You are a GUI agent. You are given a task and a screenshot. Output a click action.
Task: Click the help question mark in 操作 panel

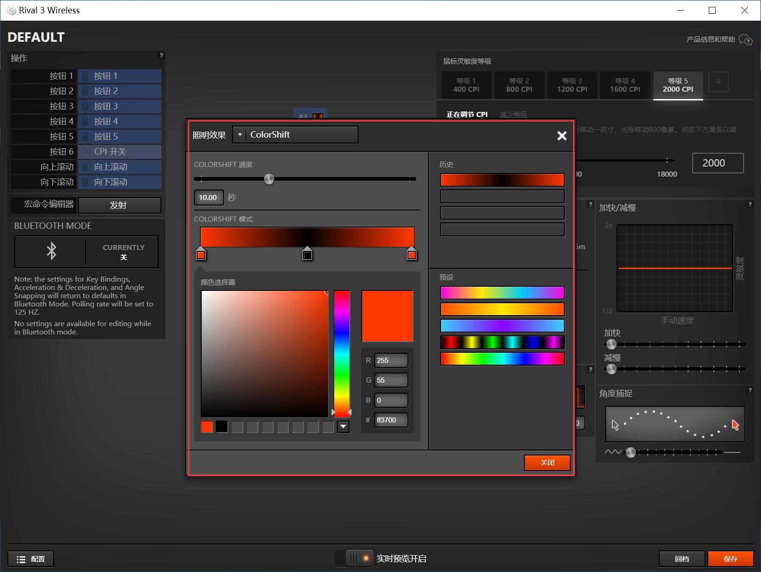coord(161,56)
